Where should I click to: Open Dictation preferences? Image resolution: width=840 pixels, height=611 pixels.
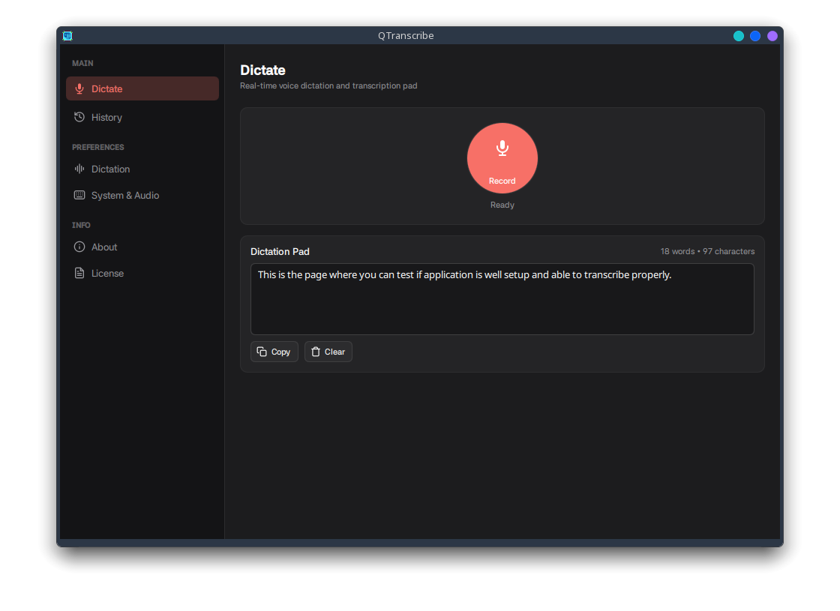(x=142, y=169)
